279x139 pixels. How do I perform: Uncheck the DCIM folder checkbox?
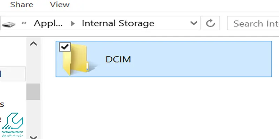tap(65, 47)
